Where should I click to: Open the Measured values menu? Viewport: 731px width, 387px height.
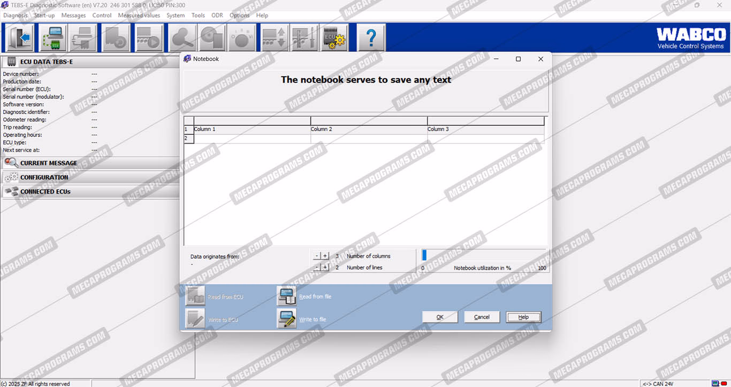pos(139,16)
